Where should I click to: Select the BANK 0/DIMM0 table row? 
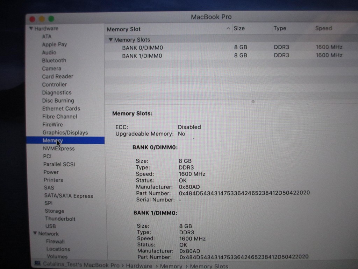231,48
